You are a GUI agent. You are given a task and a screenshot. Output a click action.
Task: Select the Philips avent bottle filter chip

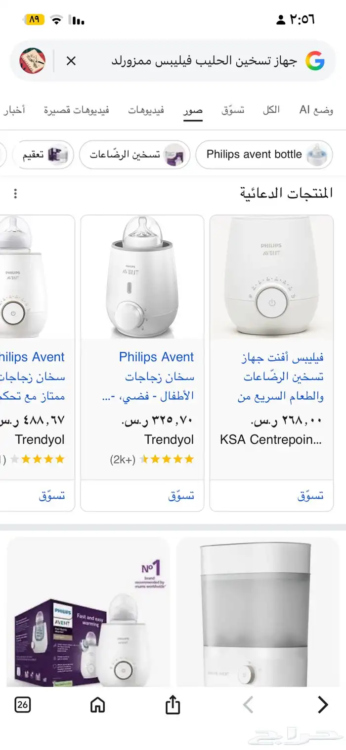[264, 155]
